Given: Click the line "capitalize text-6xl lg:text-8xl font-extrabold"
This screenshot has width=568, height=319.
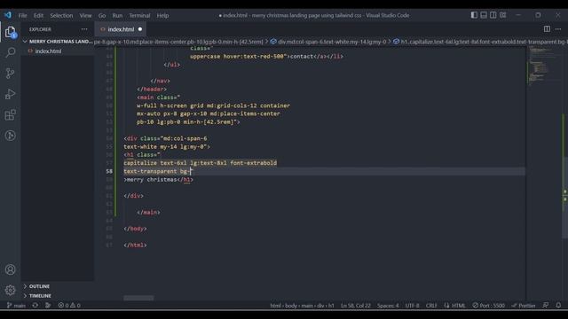Looking at the screenshot, I should point(201,163).
